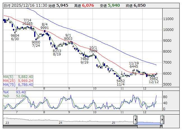Click year 25 in overview timeline
This screenshot has width=183, height=131.
[113, 123]
